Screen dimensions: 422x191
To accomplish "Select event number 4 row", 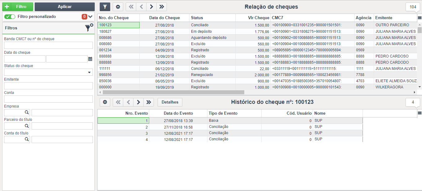I will 230,139.
